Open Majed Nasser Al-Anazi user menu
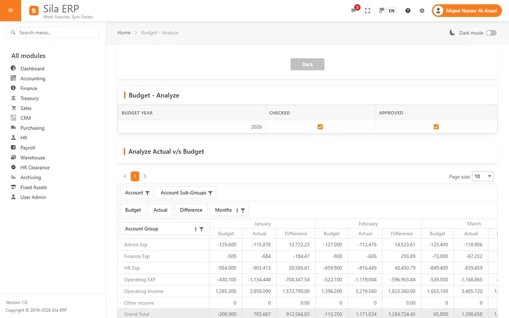Image resolution: width=509 pixels, height=318 pixels. [467, 11]
